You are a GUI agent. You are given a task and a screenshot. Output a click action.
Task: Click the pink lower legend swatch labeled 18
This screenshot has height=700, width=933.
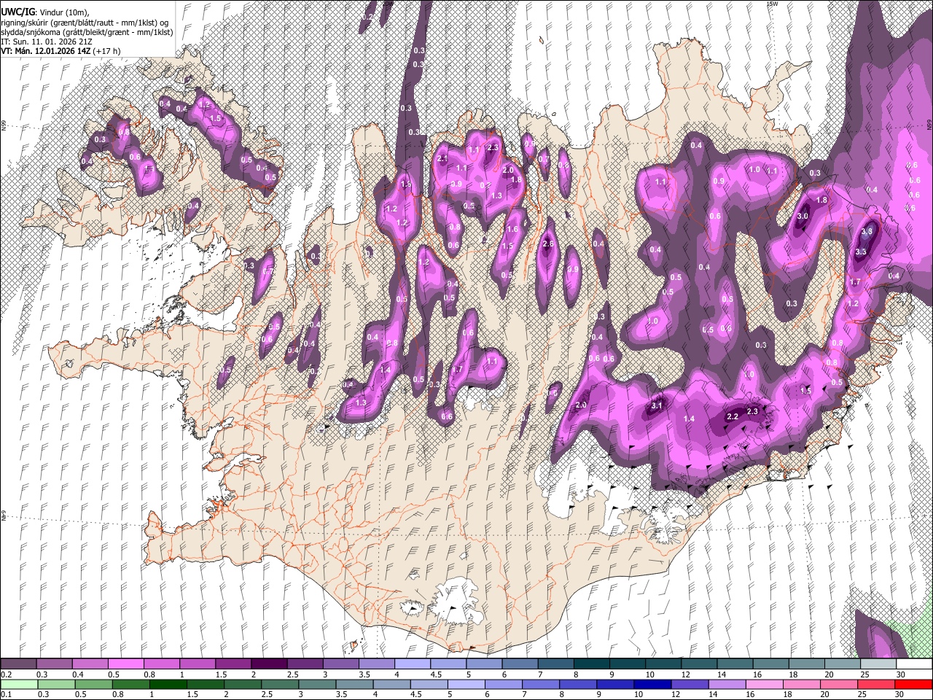pos(800,684)
